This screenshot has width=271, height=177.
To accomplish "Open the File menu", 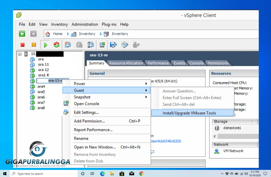I will pos(22,25).
